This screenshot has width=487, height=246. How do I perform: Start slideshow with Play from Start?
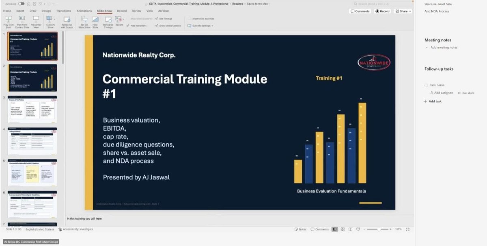(9, 22)
